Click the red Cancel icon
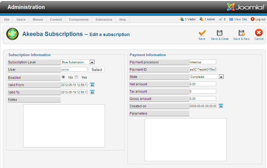The height and width of the screenshot is (168, 267). coord(259,33)
